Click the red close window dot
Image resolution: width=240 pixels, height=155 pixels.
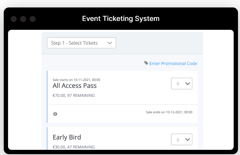pyautogui.click(x=14, y=19)
